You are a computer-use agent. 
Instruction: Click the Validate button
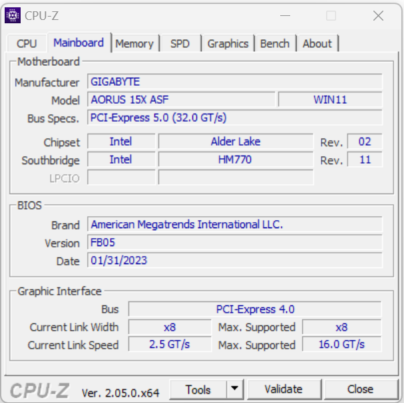pos(284,389)
